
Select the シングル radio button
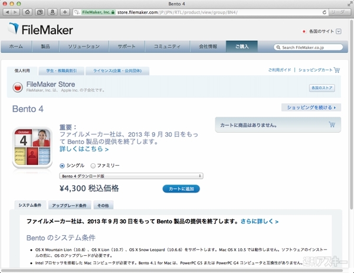[x=62, y=166]
